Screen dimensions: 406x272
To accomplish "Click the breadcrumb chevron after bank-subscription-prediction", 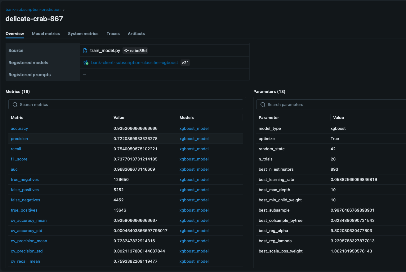I will click(x=64, y=10).
